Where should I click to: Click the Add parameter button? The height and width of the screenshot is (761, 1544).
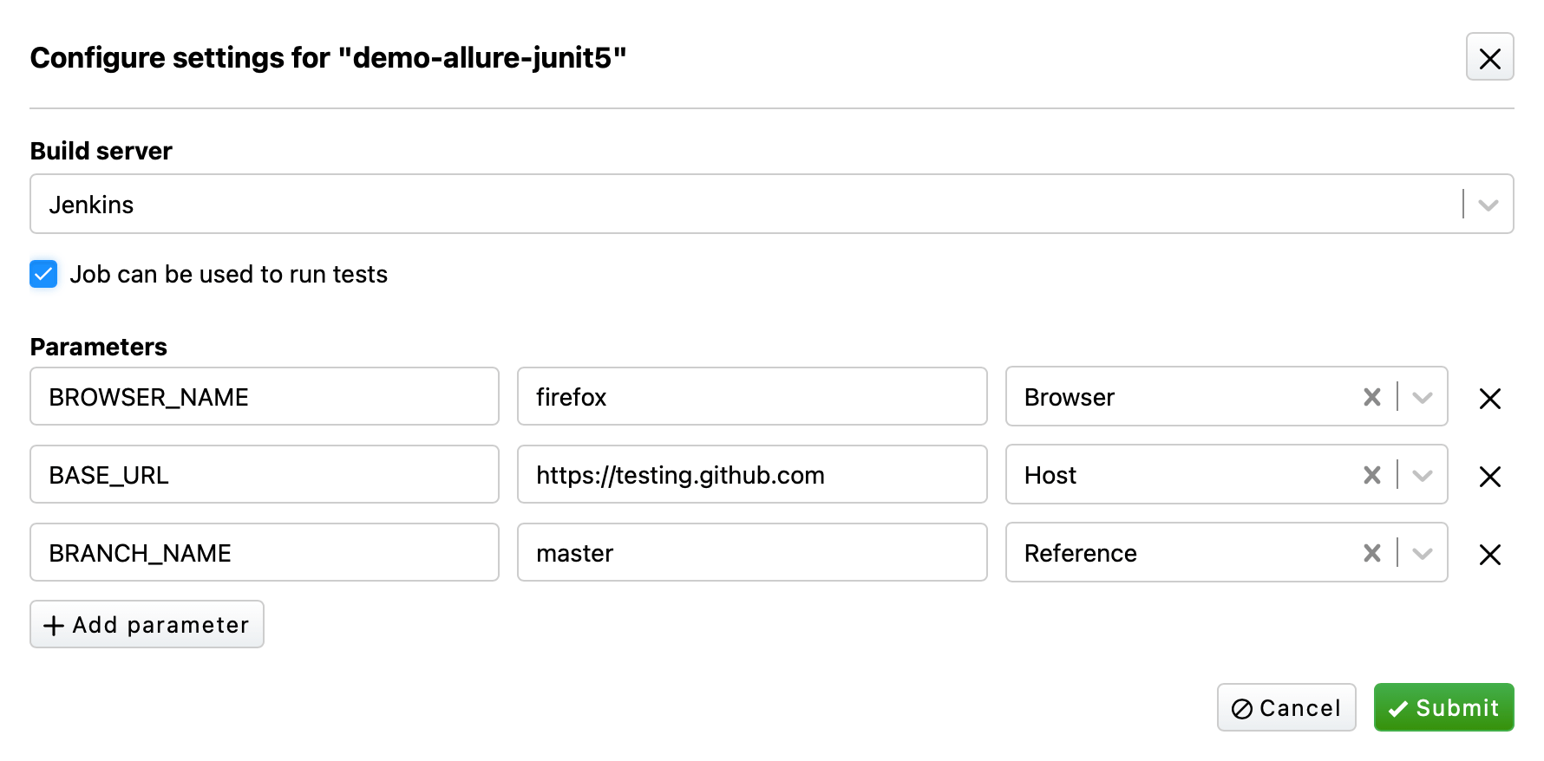[147, 624]
